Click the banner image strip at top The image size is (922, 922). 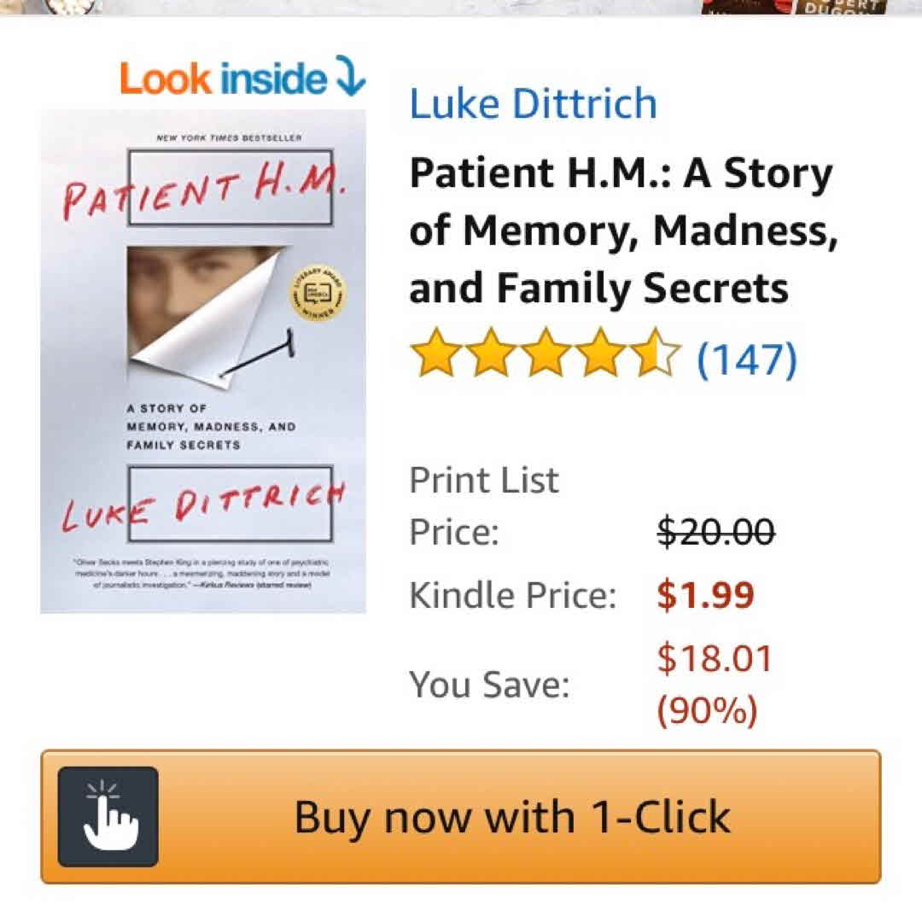tap(461, 8)
